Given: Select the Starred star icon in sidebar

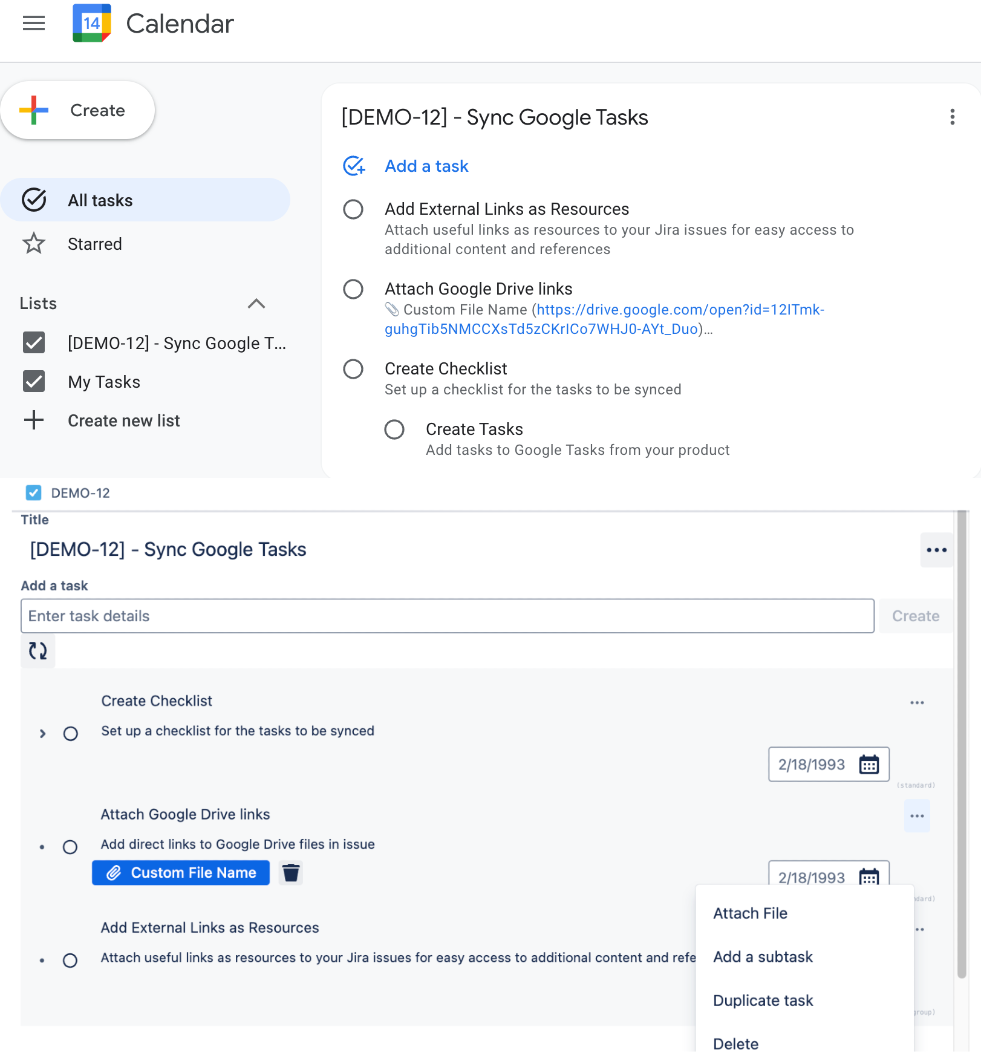Looking at the screenshot, I should (34, 244).
